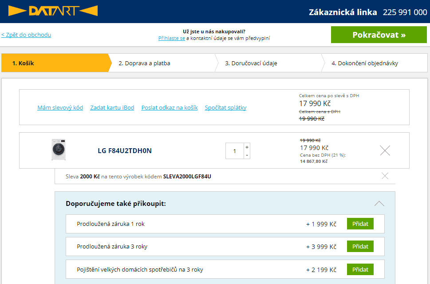Click the + 2 199 Kč price
The image size is (430, 284).
321,270
